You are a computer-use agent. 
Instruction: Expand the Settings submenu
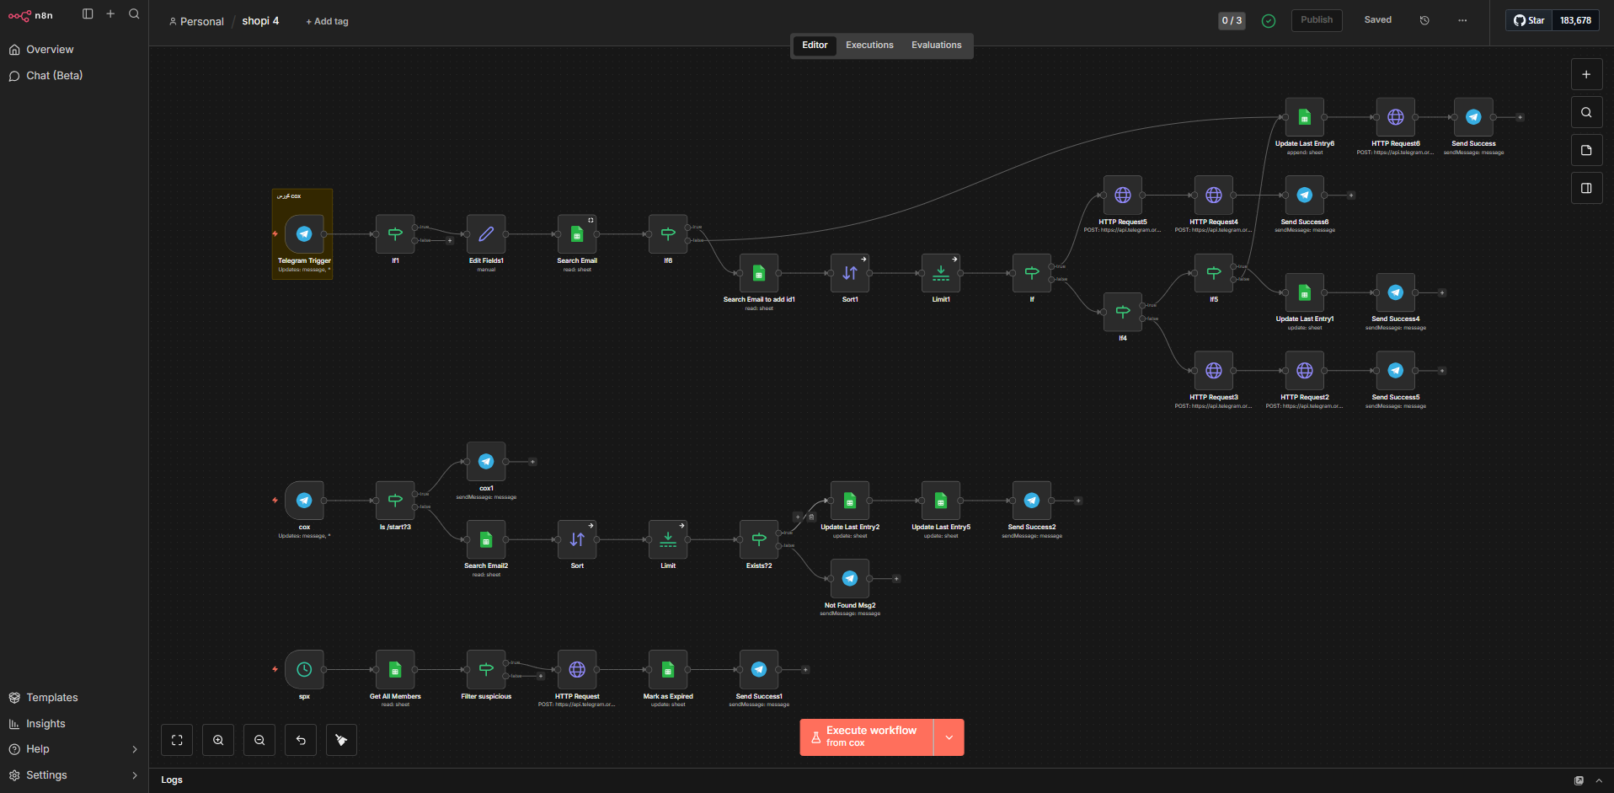[x=135, y=775]
